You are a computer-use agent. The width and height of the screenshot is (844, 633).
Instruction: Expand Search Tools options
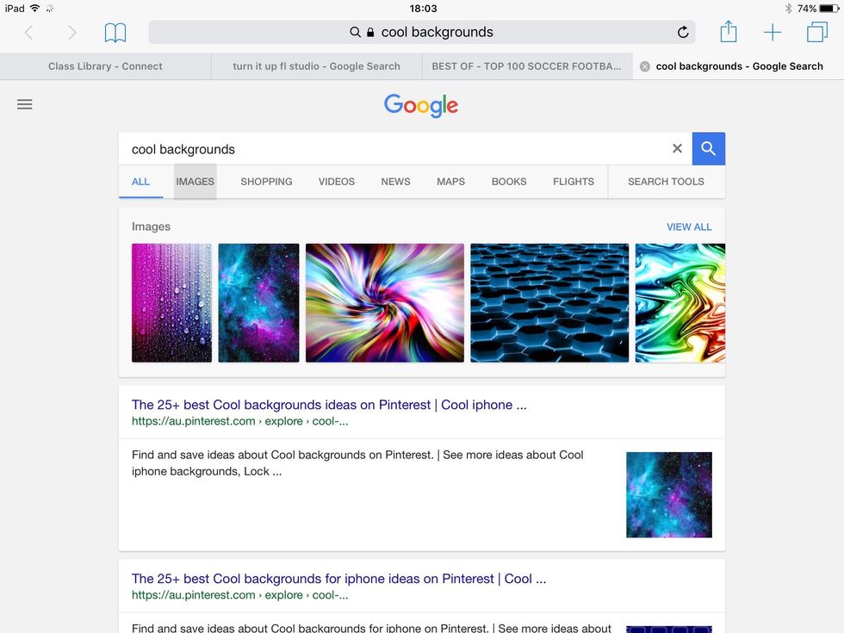(666, 182)
